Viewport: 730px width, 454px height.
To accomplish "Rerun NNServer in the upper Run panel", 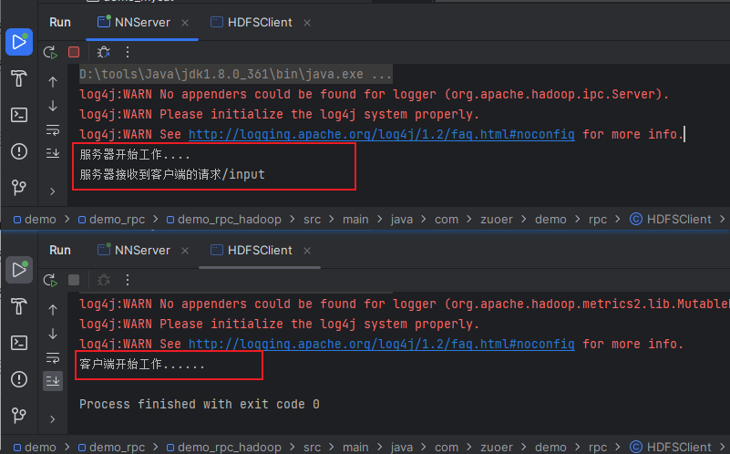I will click(x=50, y=53).
